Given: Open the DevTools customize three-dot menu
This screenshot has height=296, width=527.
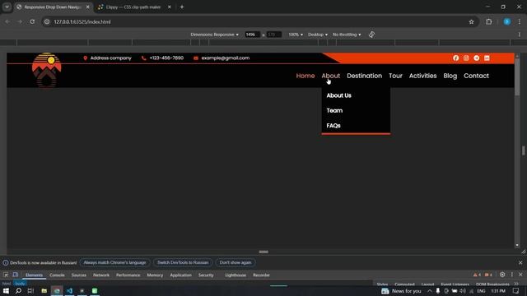Looking at the screenshot, I should [x=512, y=275].
